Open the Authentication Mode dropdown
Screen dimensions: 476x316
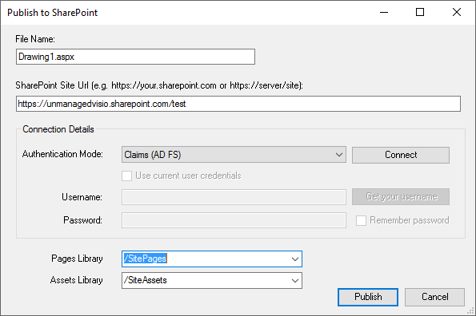(234, 155)
